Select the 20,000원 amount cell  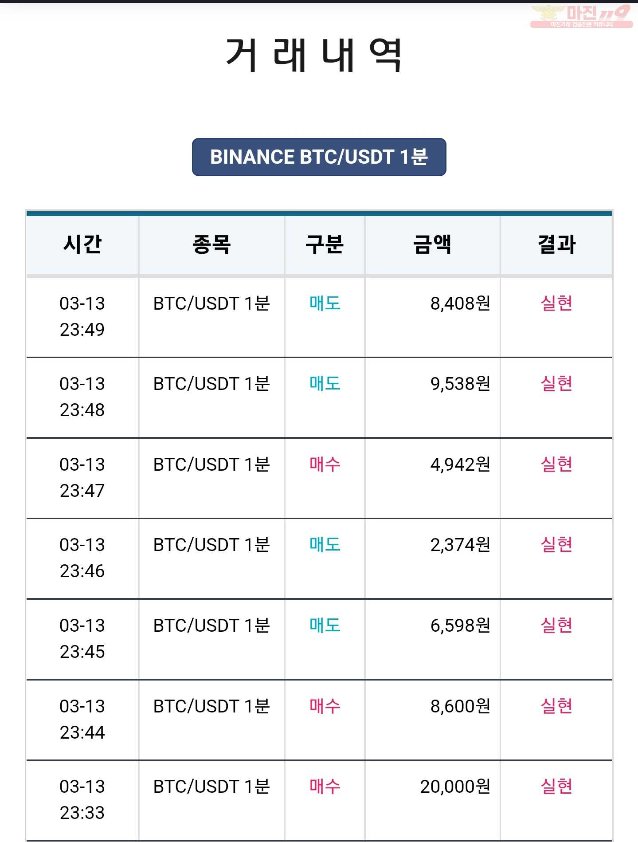click(432, 800)
